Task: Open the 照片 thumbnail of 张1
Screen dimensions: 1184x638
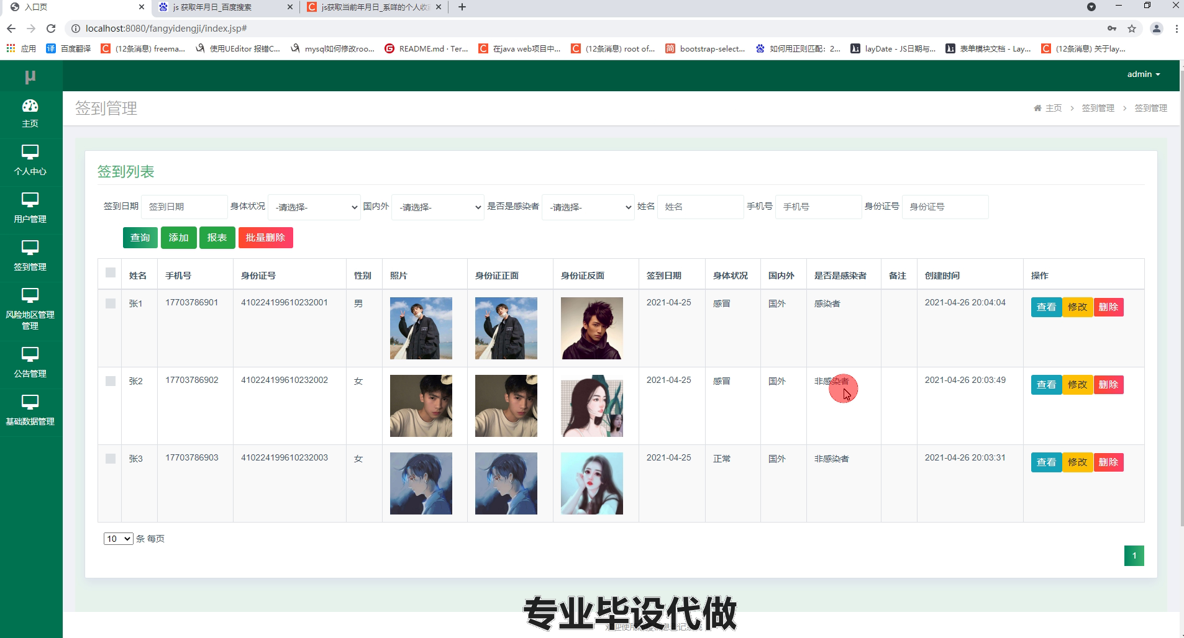Action: click(x=421, y=328)
